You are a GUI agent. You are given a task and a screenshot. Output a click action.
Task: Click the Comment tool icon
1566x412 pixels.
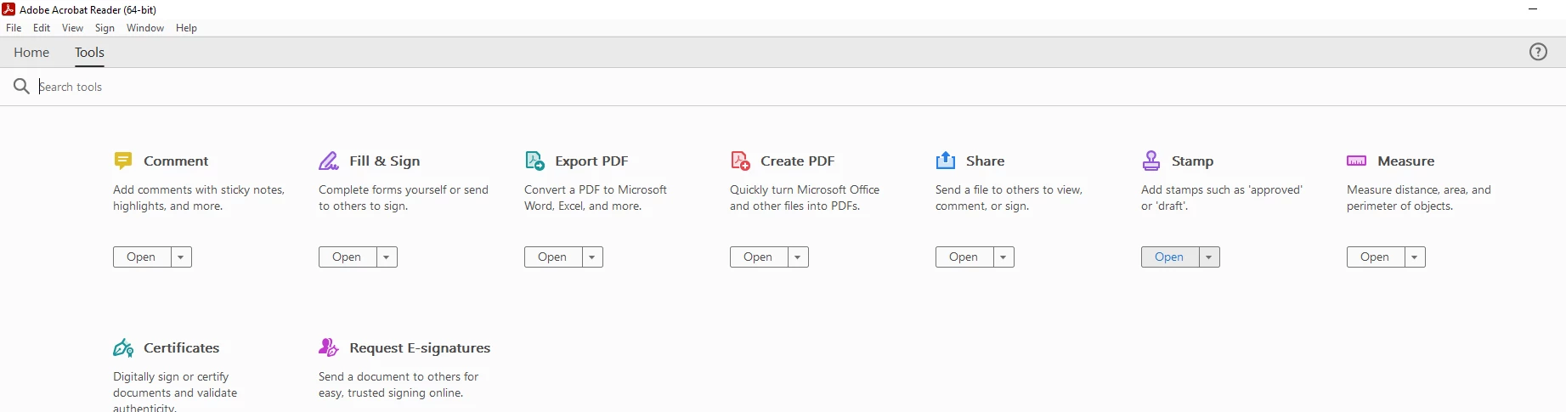coord(123,161)
